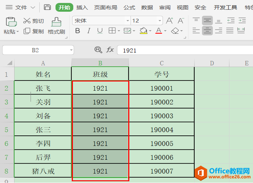
Task: Expand the fill color dropdown arrow
Action: coord(150,31)
